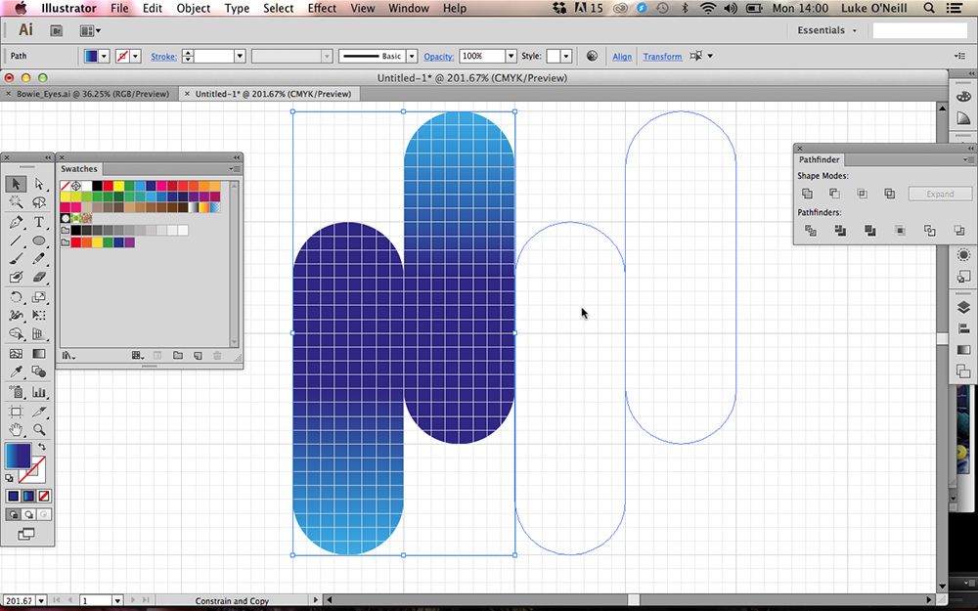The width and height of the screenshot is (978, 611).
Task: Apply the Divide pathfinder operation
Action: 810,231
